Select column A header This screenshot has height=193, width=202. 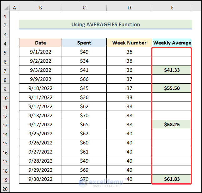tap(14, 8)
